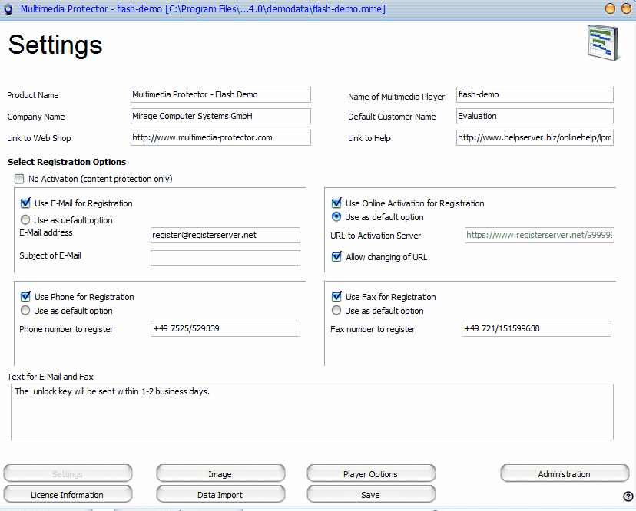636x511 pixels.
Task: Go to the Administration page
Action: click(x=564, y=474)
